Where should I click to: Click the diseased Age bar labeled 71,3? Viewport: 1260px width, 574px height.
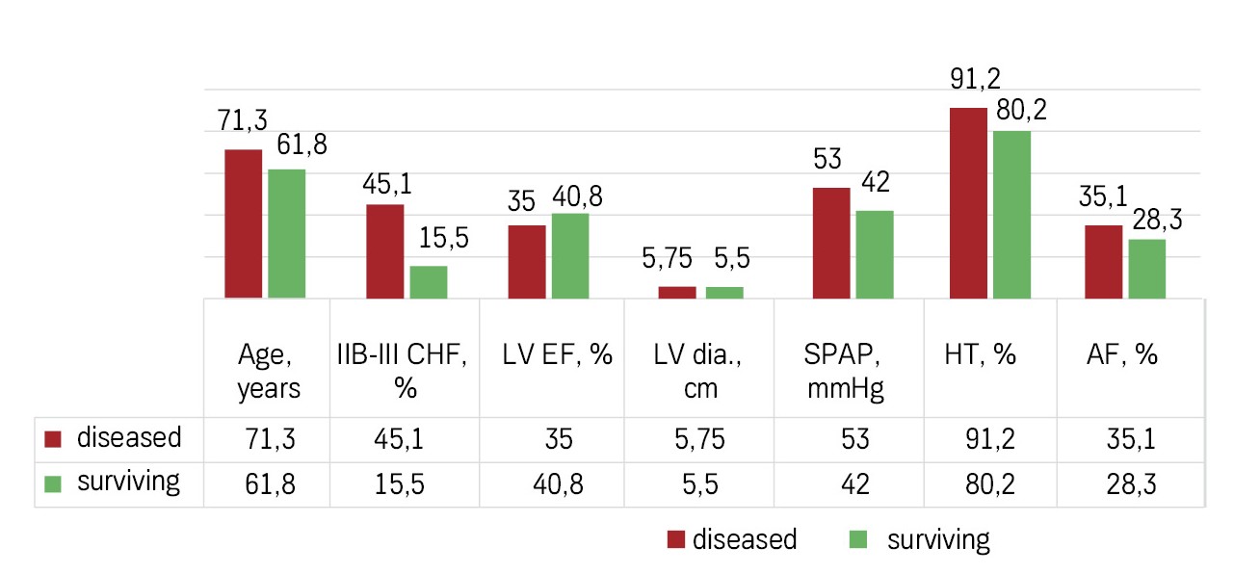click(244, 223)
